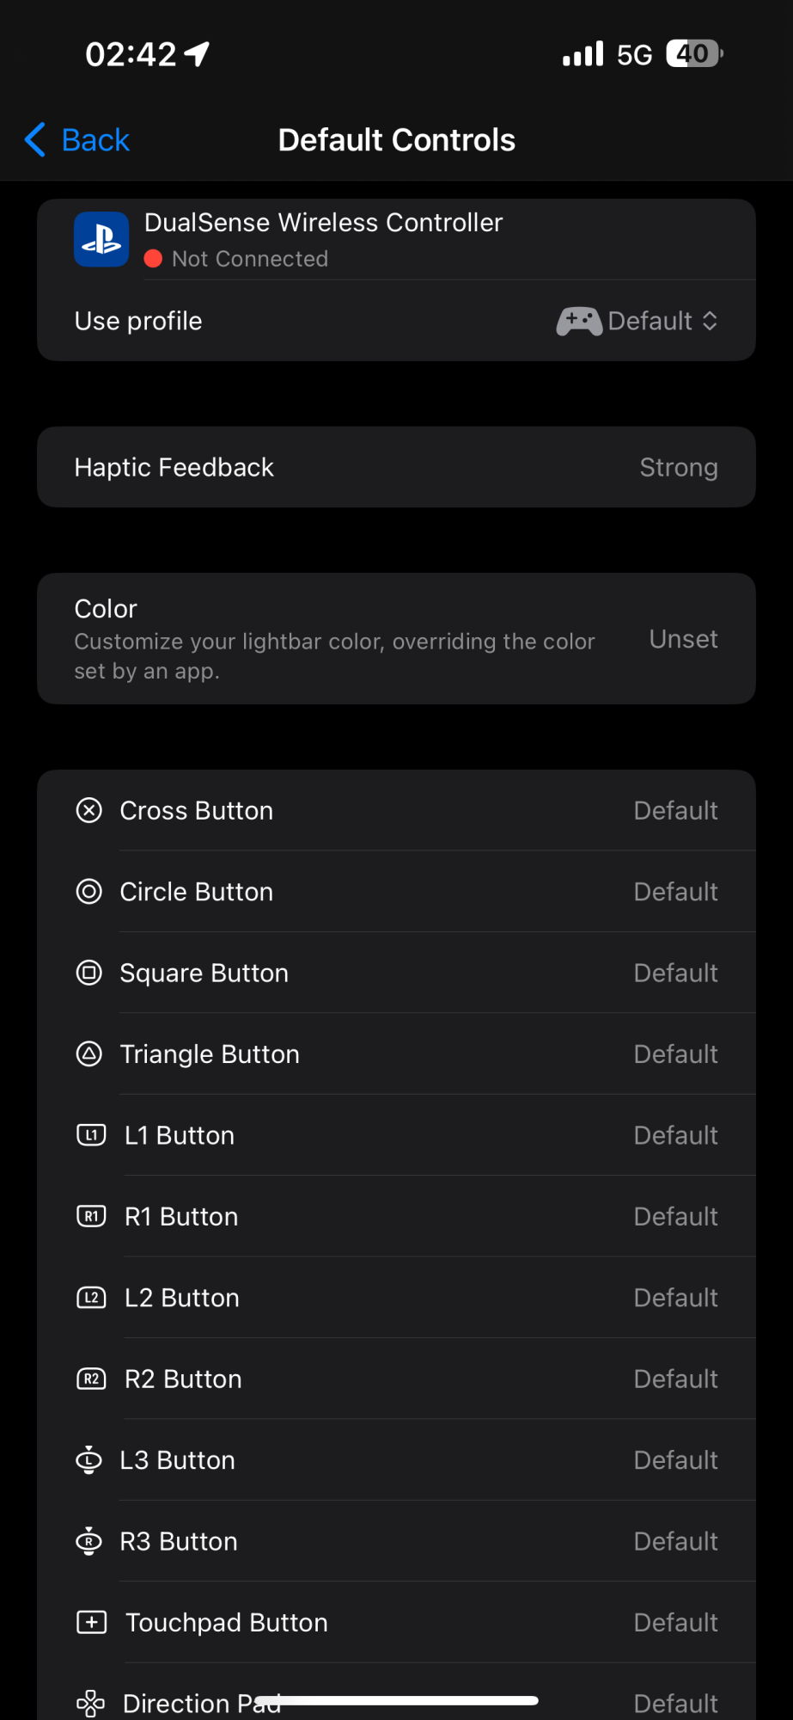Tap the Square Button icon
793x1720 pixels.
coord(89,973)
